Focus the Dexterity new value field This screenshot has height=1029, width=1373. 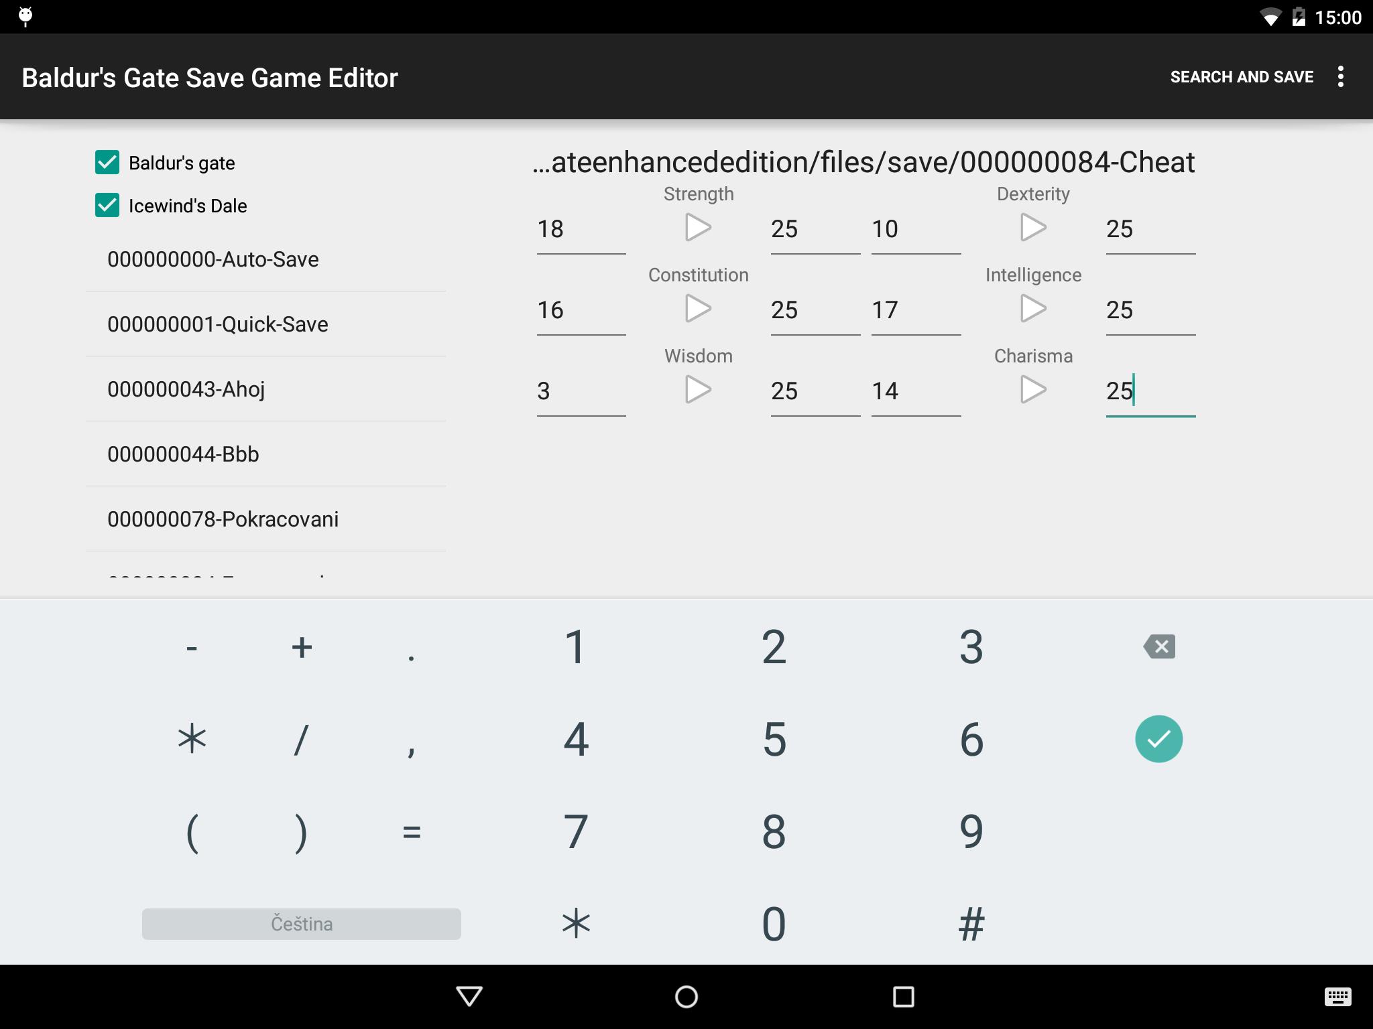[1150, 230]
